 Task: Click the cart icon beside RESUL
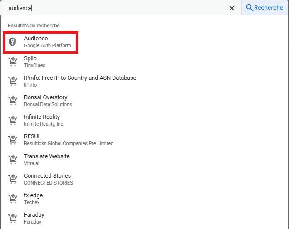[13, 140]
